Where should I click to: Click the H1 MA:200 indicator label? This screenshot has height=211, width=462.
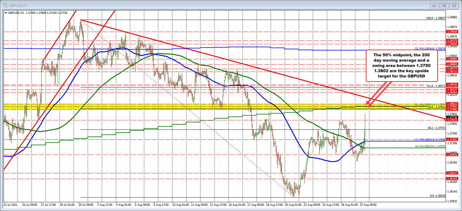click(430, 146)
